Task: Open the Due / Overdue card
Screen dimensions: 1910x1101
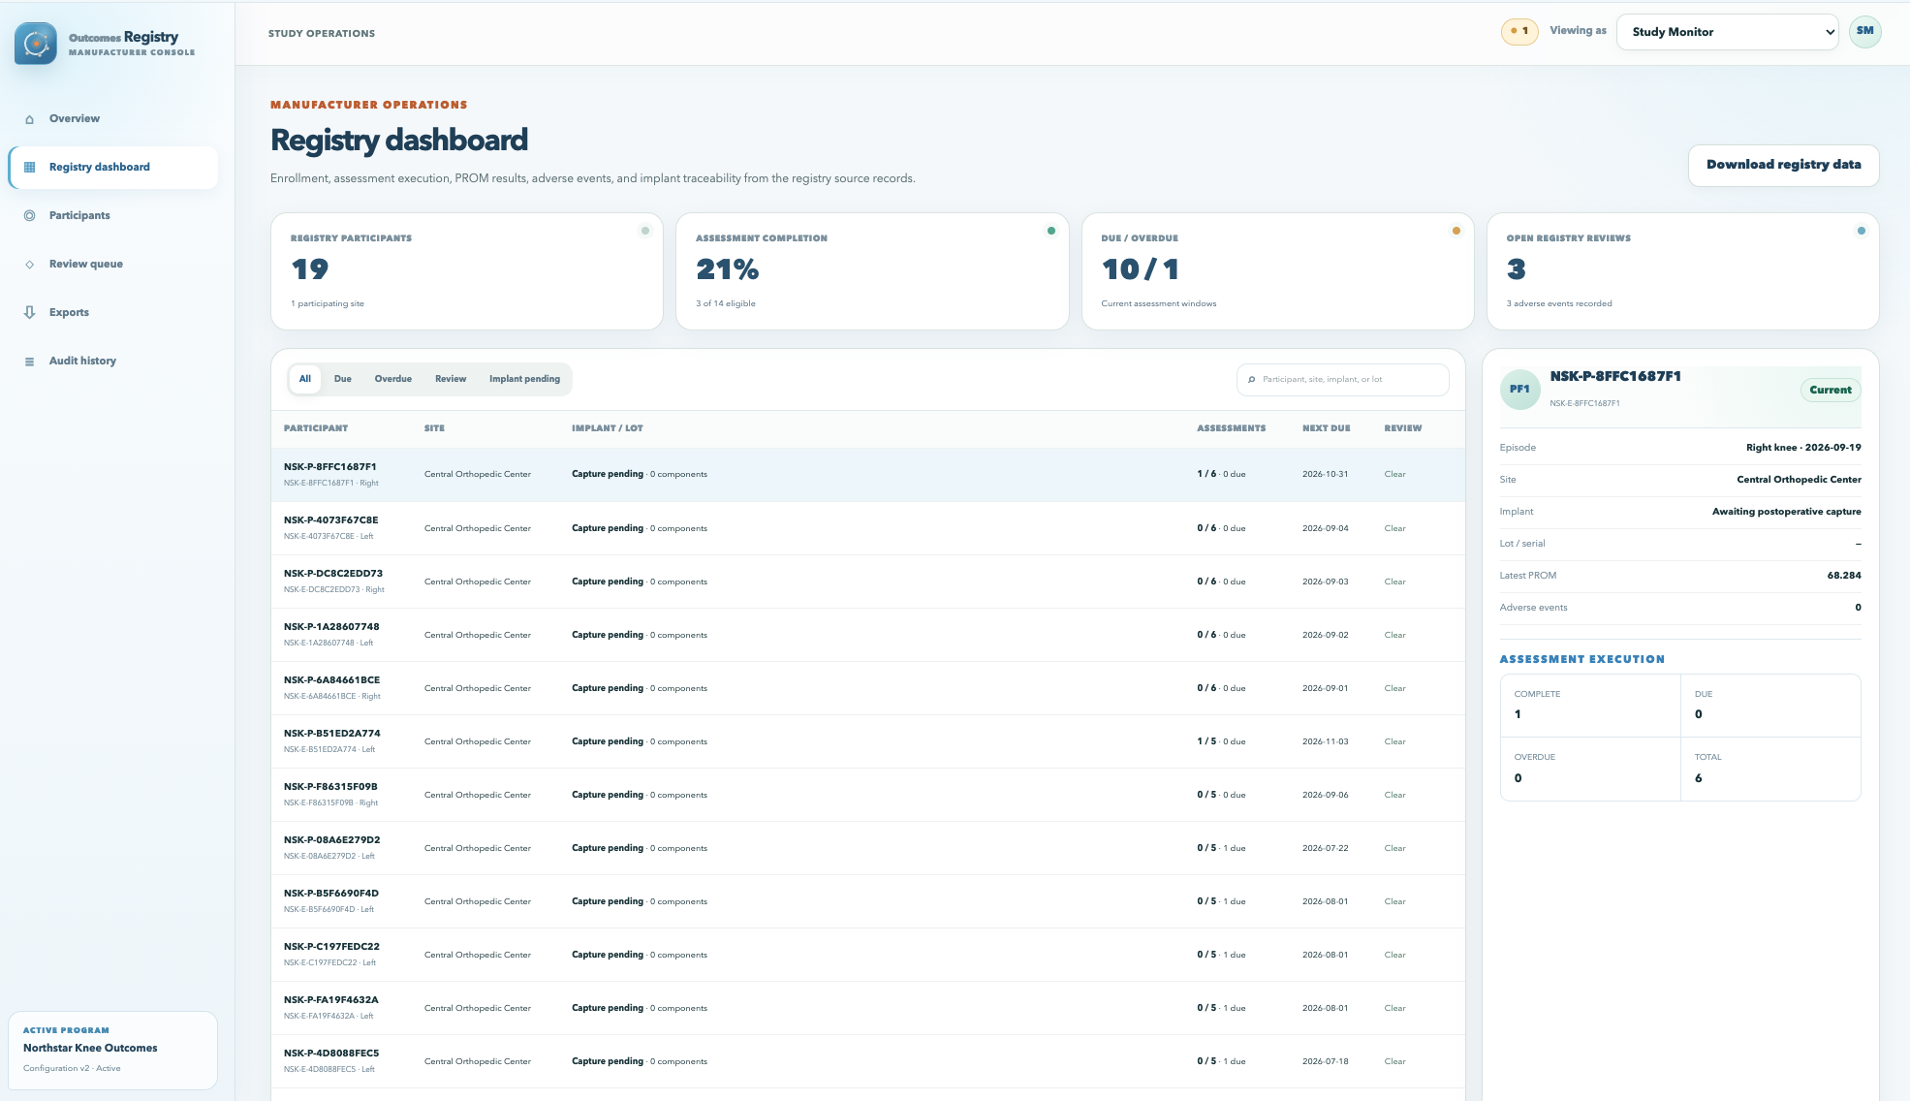Action: coord(1277,271)
